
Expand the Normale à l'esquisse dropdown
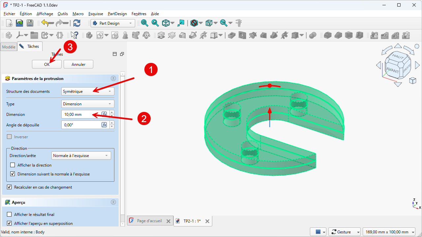tap(81, 156)
